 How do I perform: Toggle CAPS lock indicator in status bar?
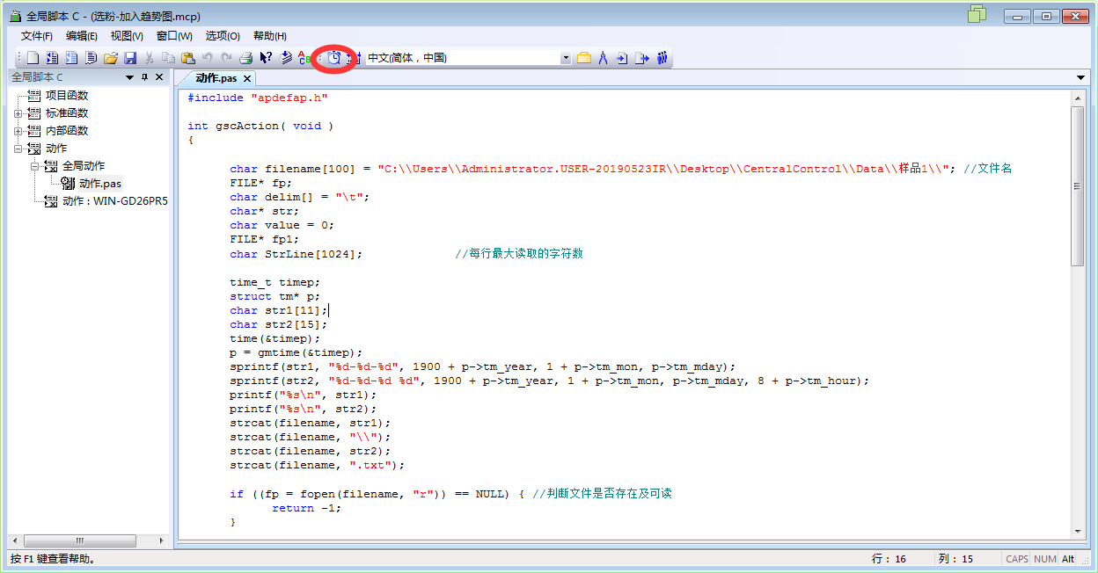pos(1016,558)
